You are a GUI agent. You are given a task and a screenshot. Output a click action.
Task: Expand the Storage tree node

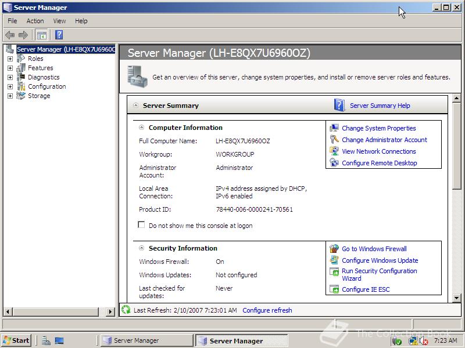point(10,96)
